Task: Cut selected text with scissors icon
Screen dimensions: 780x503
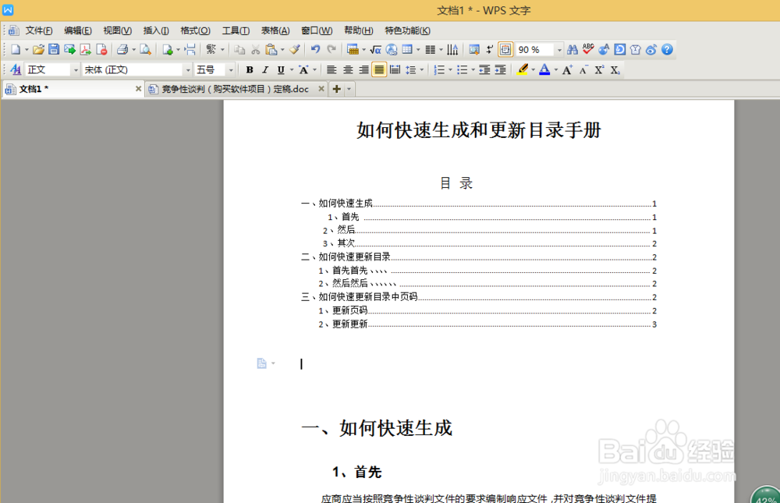Action: coord(256,49)
